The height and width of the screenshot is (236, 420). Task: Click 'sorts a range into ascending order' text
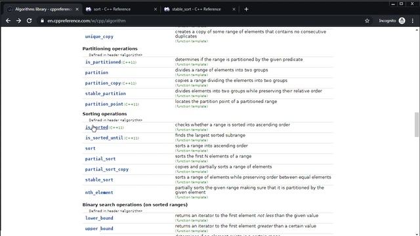click(211, 146)
